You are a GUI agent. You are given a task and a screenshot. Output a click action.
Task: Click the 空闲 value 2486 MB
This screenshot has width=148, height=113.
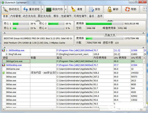91,28
